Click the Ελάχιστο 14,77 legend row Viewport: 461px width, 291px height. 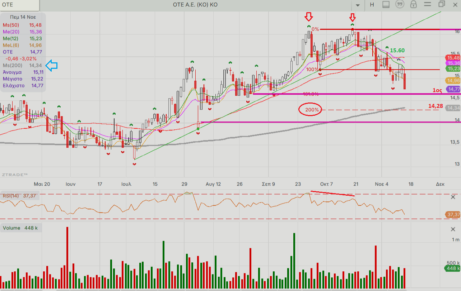[23, 86]
